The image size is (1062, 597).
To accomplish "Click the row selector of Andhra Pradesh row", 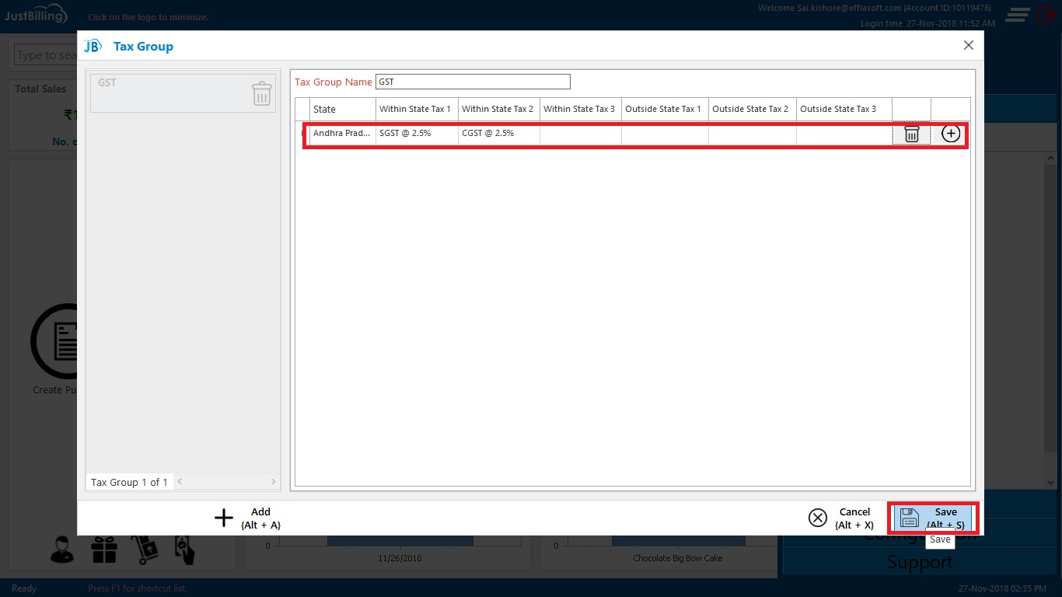I will click(302, 134).
